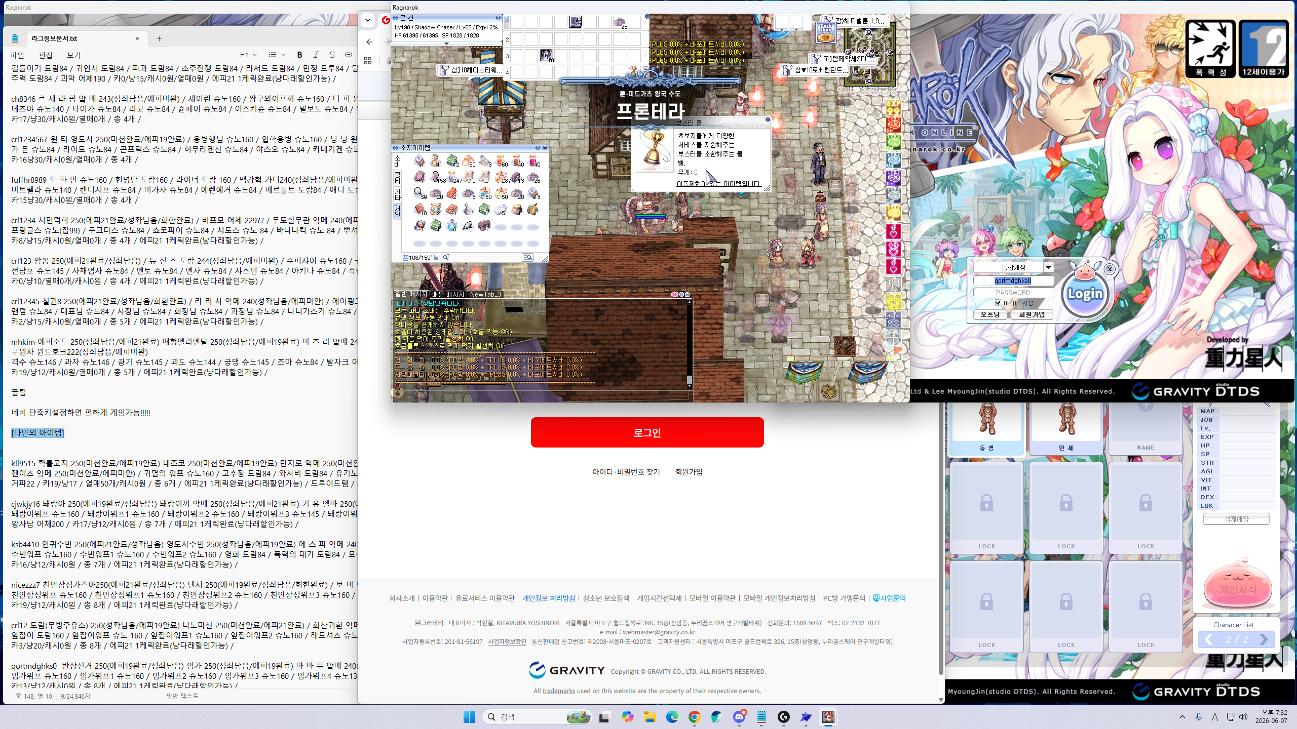The height and width of the screenshot is (729, 1297).
Task: Toggle the 아이디 저장 checkbox
Action: click(998, 303)
